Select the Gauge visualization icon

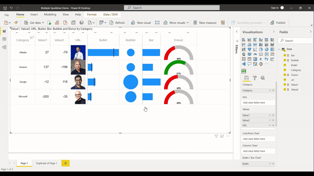(x=255, y=54)
